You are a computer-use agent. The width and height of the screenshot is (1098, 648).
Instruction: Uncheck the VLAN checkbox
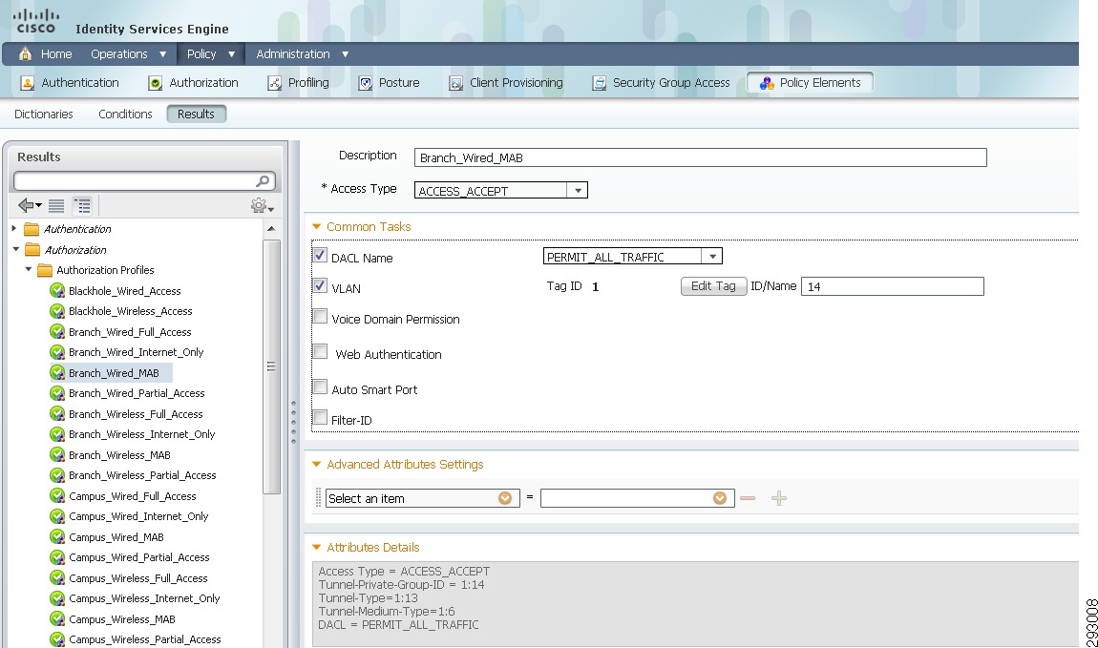click(320, 285)
